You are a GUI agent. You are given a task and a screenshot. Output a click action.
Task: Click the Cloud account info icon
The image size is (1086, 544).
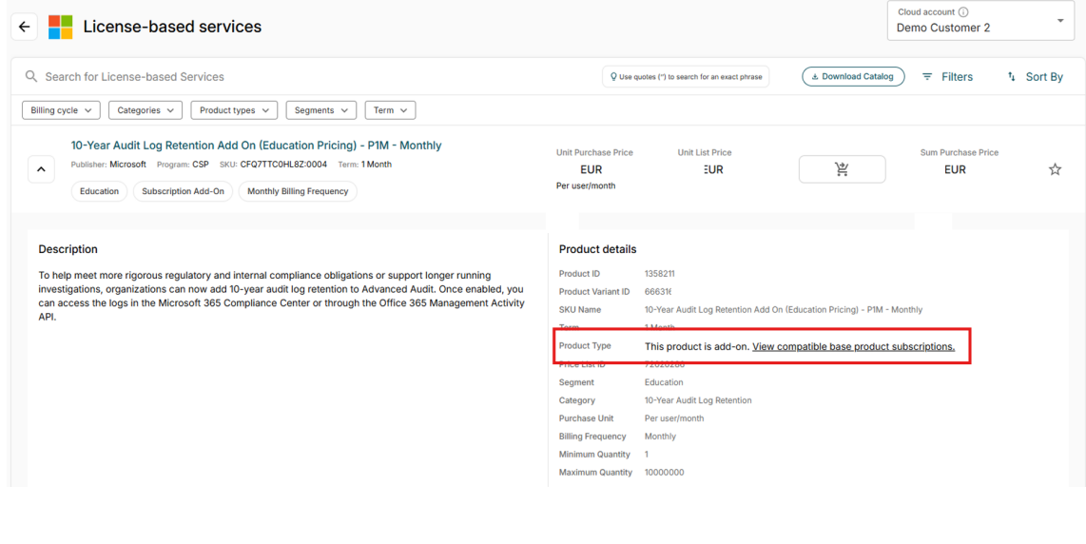(963, 11)
